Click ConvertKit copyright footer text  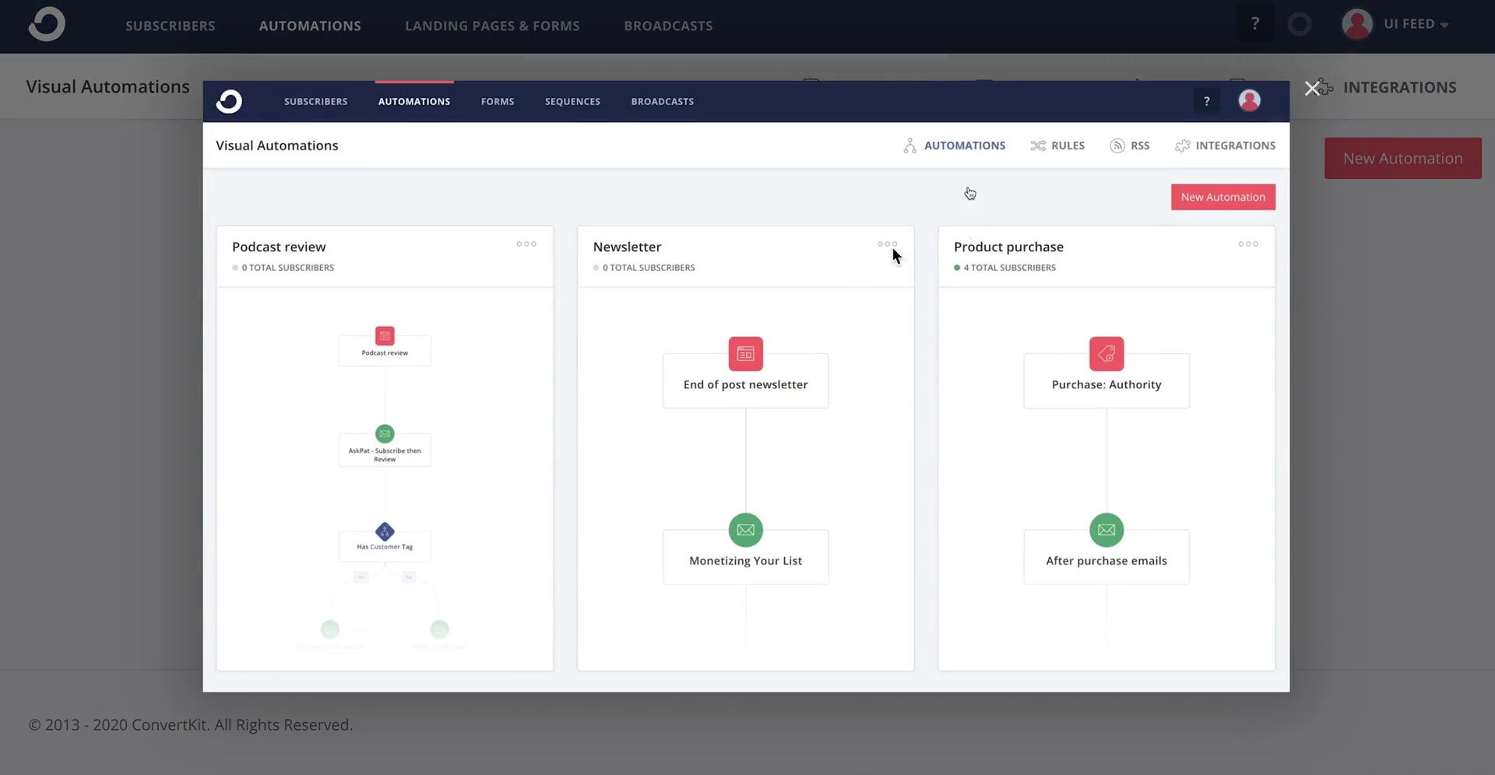pyautogui.click(x=191, y=724)
